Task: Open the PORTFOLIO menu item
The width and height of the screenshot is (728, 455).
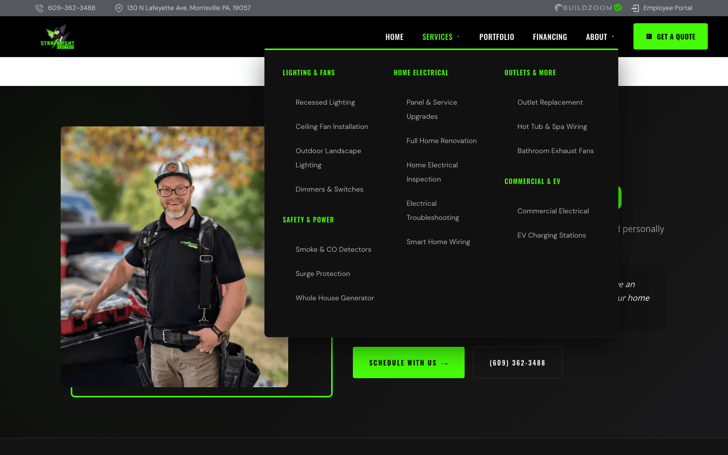Action: click(x=496, y=36)
